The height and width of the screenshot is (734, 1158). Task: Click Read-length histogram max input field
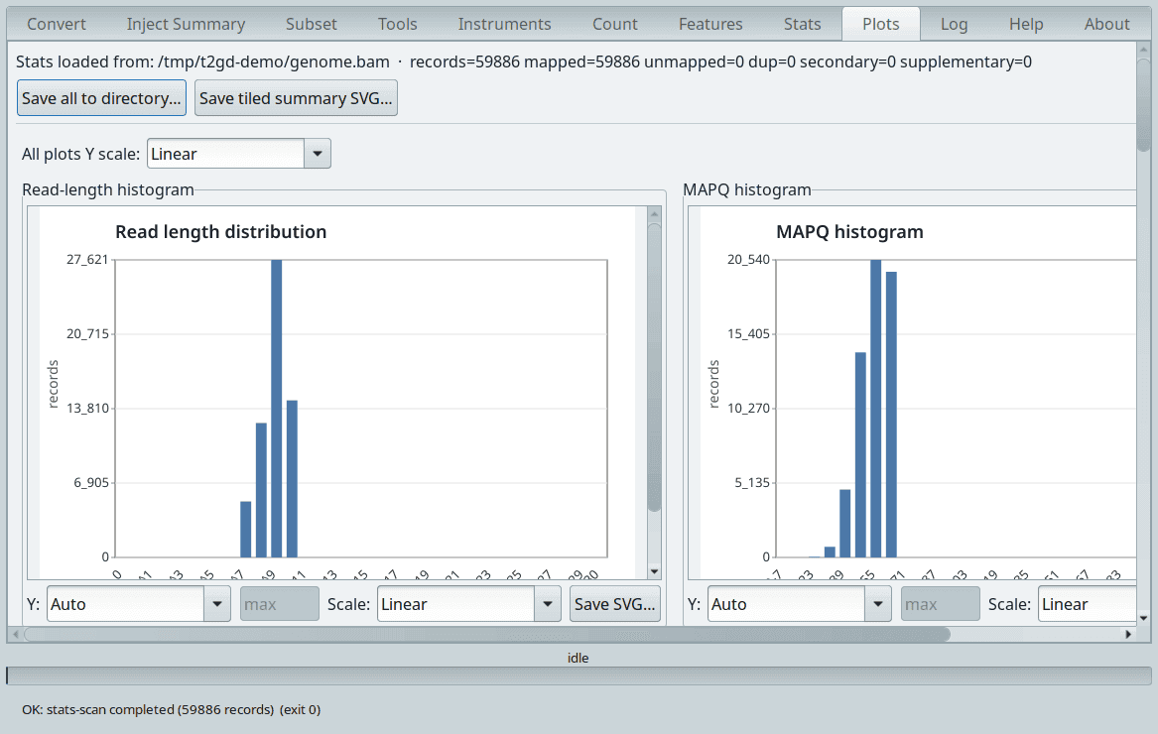(279, 604)
